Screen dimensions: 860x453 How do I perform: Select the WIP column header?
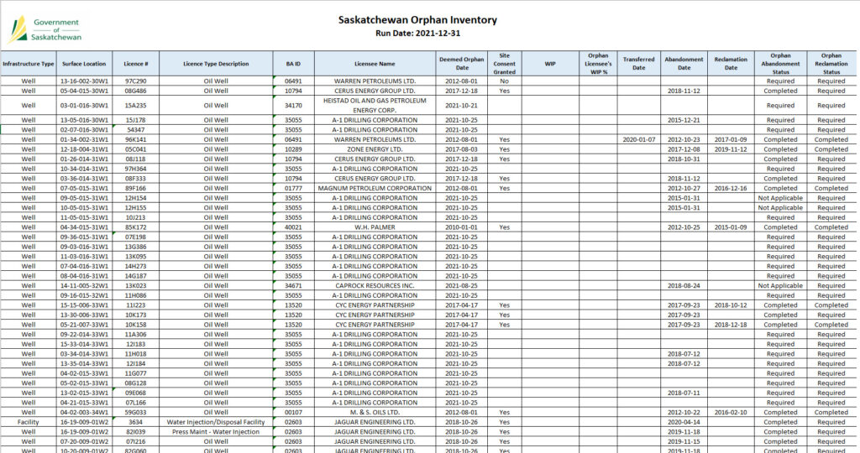pyautogui.click(x=550, y=64)
